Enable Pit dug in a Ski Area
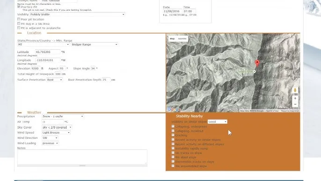 [x=19, y=23]
